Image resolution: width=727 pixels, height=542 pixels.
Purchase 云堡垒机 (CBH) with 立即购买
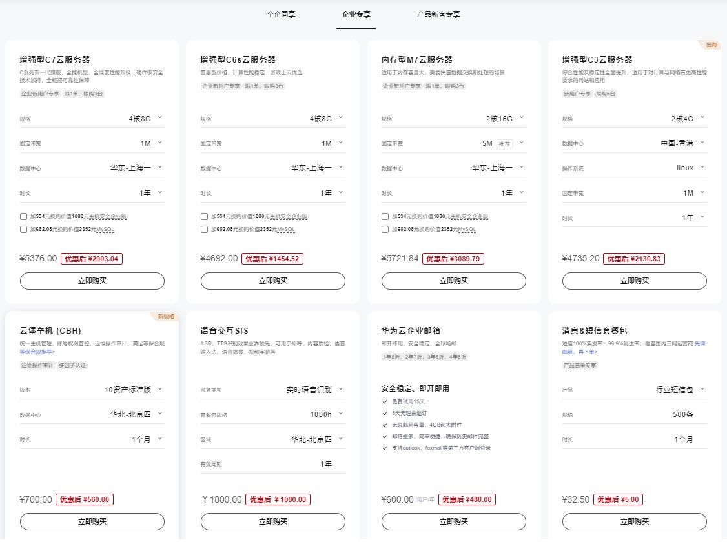(92, 521)
